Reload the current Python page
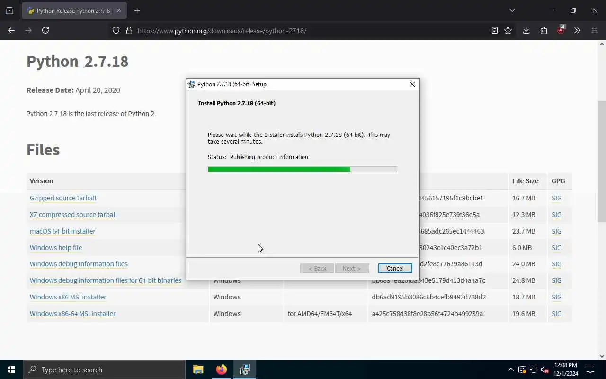 coord(45,30)
